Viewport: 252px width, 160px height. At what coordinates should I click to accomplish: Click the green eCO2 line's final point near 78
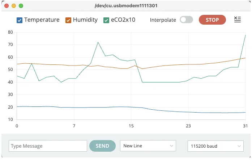tap(245, 35)
